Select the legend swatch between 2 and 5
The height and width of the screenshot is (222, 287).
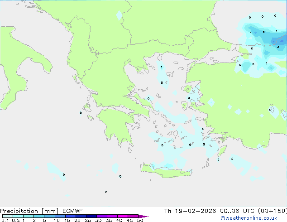pyautogui.click(x=39, y=216)
